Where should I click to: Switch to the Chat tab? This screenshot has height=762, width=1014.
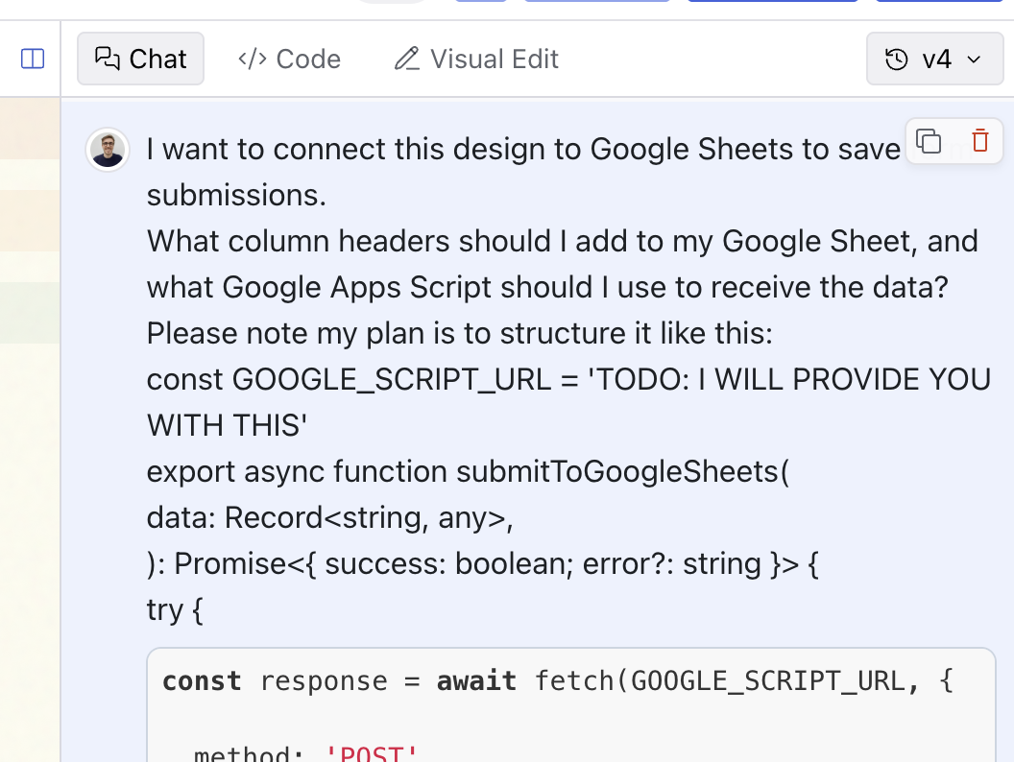click(x=140, y=60)
